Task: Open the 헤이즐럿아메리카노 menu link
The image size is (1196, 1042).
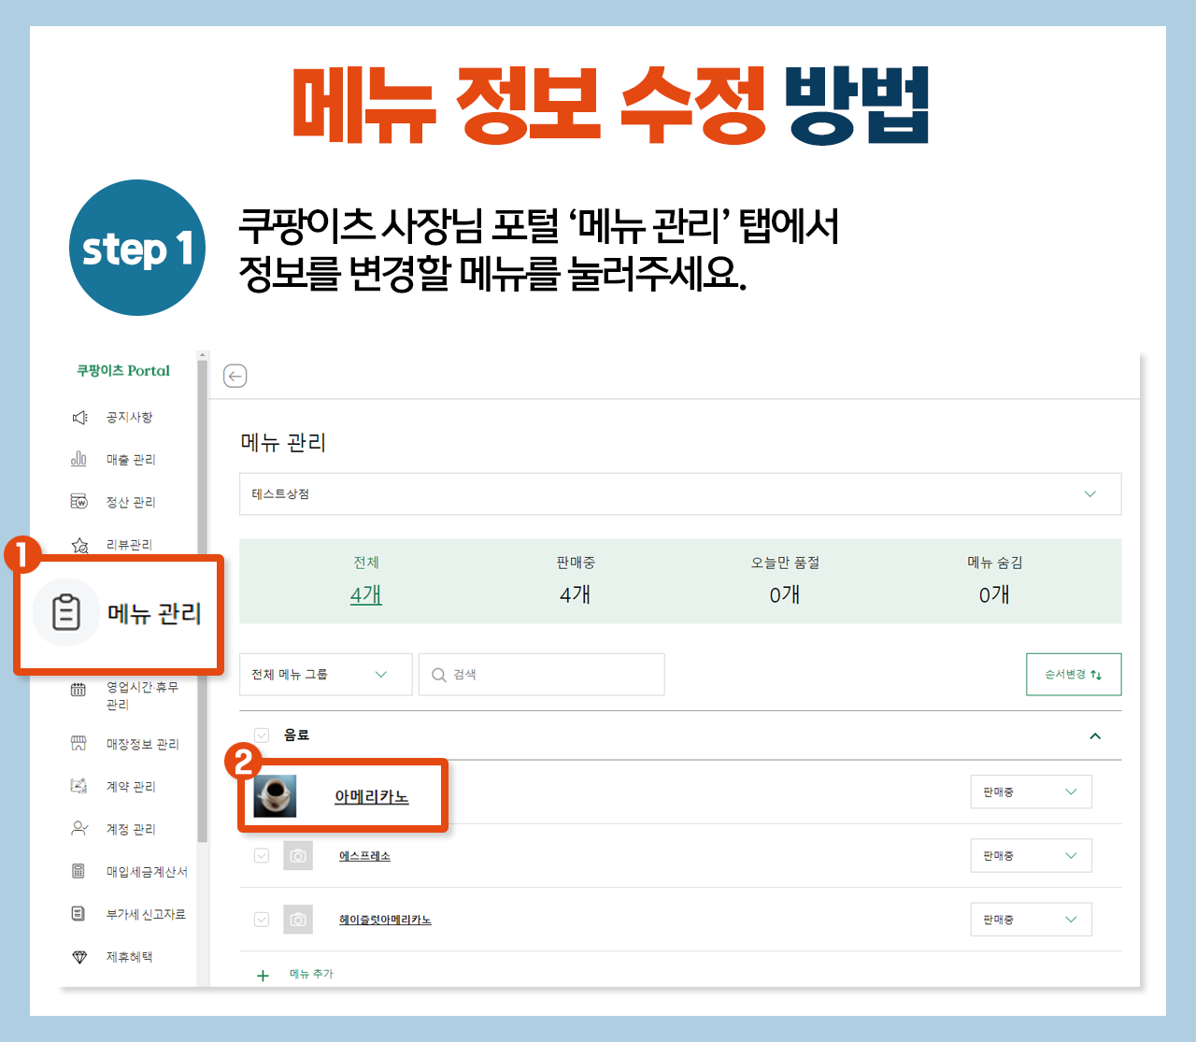Action: tap(385, 920)
